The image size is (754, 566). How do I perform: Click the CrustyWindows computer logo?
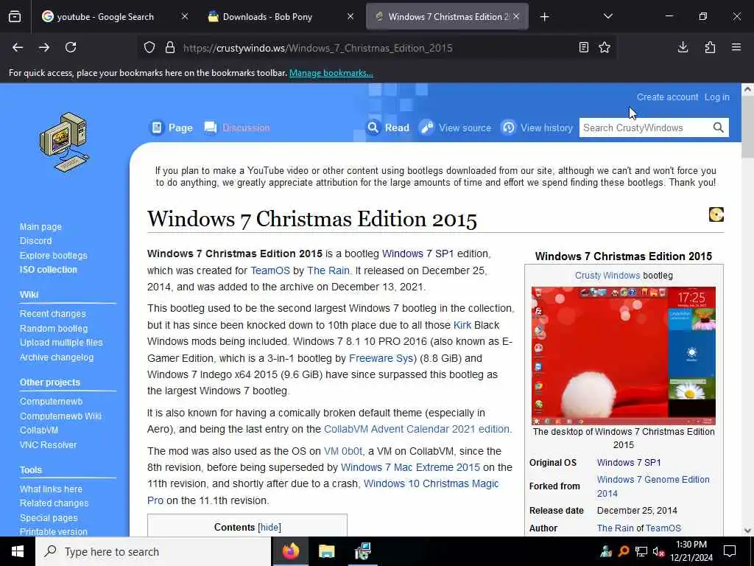(x=64, y=142)
